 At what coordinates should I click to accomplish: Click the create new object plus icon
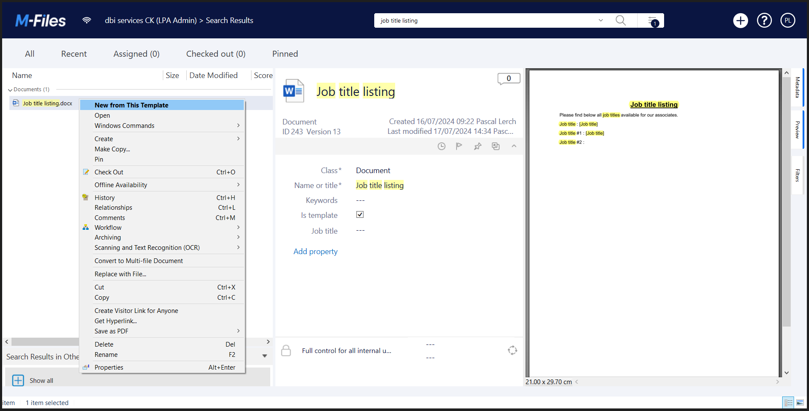point(740,20)
